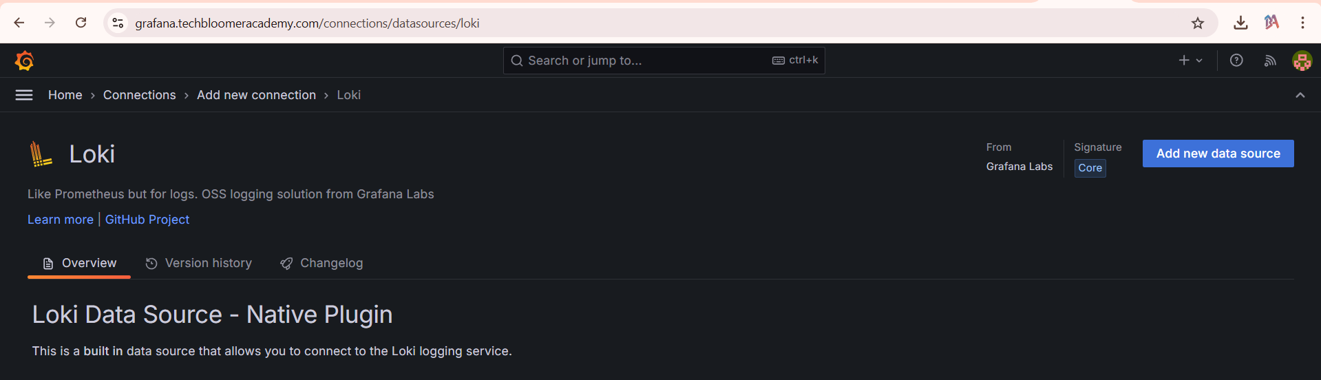Viewport: 1321px width, 380px height.
Task: Open the user profile avatar
Action: coord(1302,61)
